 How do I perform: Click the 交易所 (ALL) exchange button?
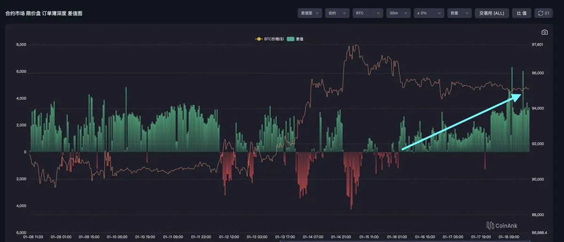492,13
